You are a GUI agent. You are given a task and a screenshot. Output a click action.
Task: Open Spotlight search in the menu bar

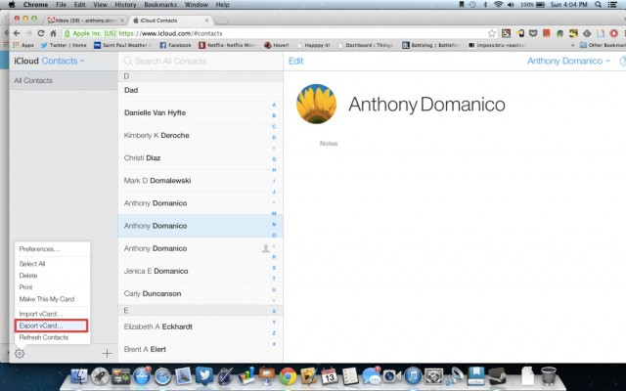click(x=598, y=5)
